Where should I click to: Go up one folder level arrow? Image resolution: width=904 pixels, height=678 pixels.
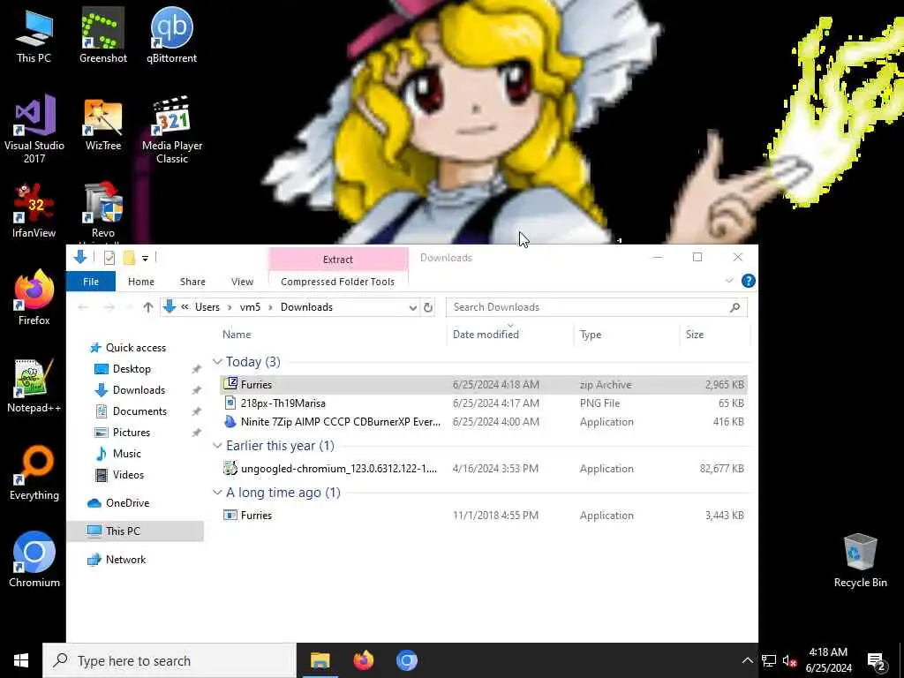pos(148,307)
